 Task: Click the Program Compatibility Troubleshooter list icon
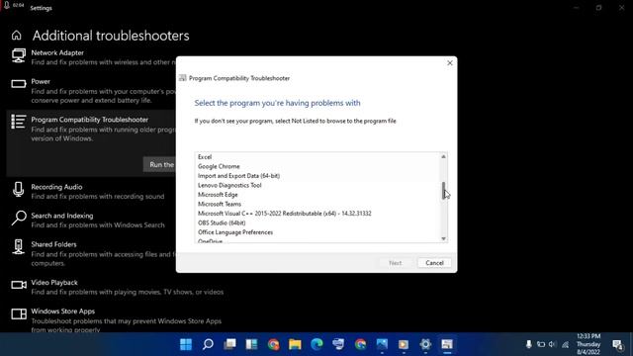point(19,122)
